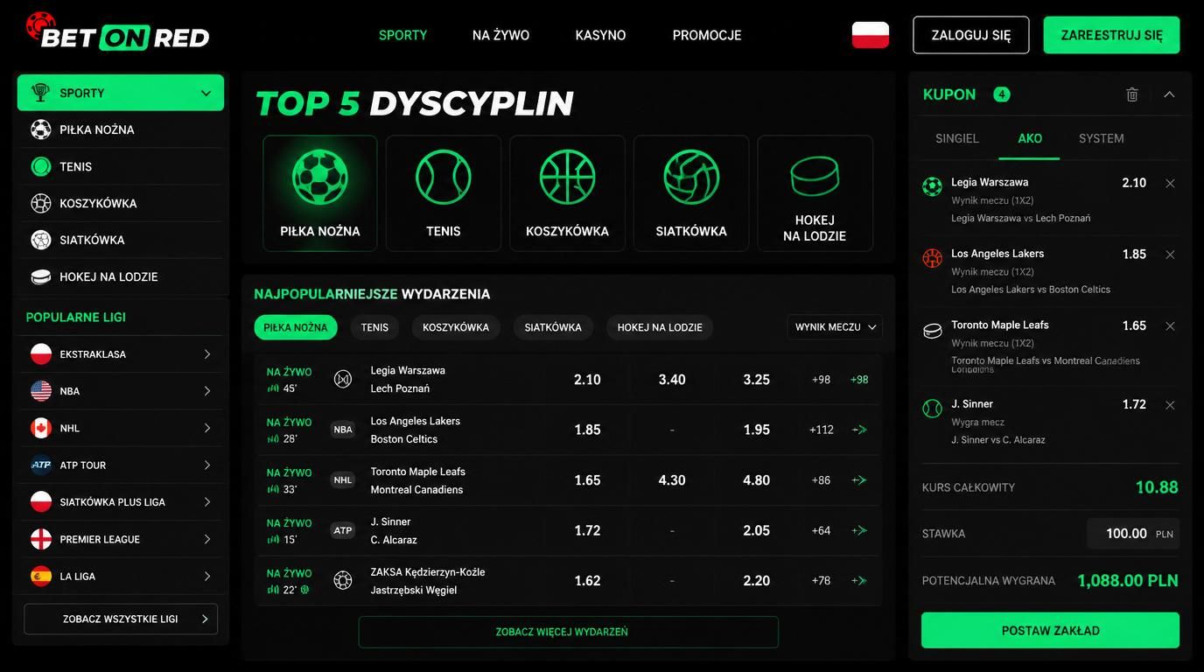Filter events by Siatkówka pill
1204x672 pixels.
pos(553,327)
